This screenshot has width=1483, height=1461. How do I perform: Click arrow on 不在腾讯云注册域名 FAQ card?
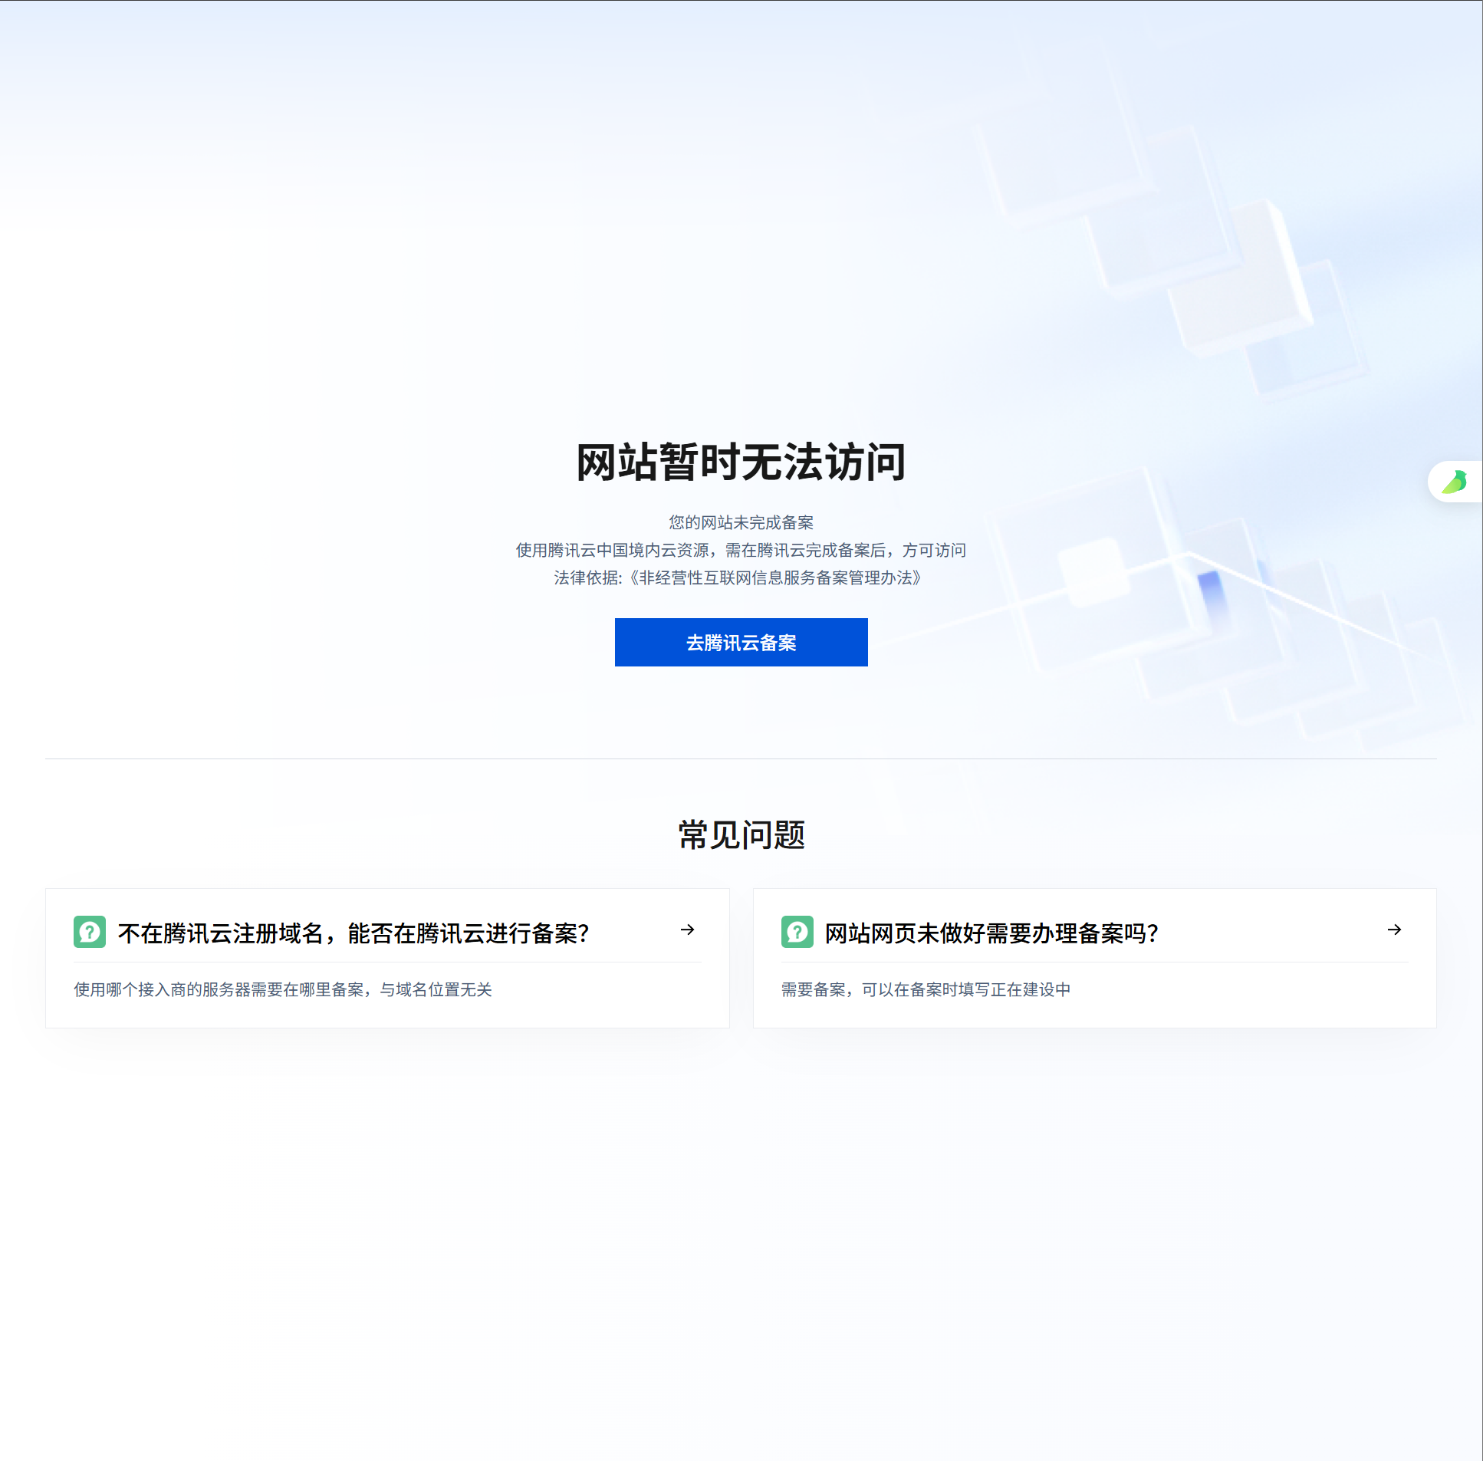click(687, 930)
